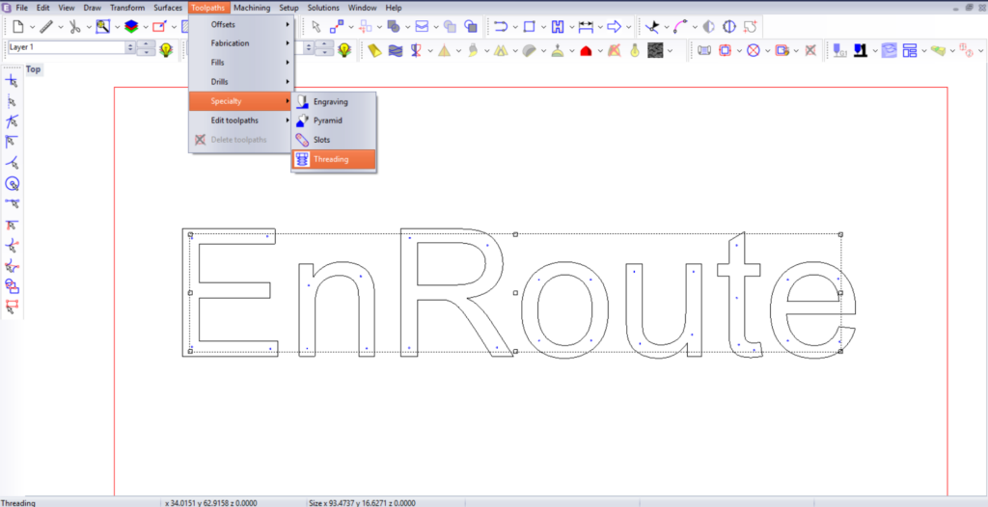988x507 pixels.
Task: Expand the arrow beside scissors icon
Action: [x=88, y=27]
